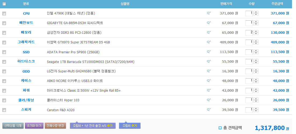The image size is (296, 134).
Task: Open the CPU category link
Action: 26,14
